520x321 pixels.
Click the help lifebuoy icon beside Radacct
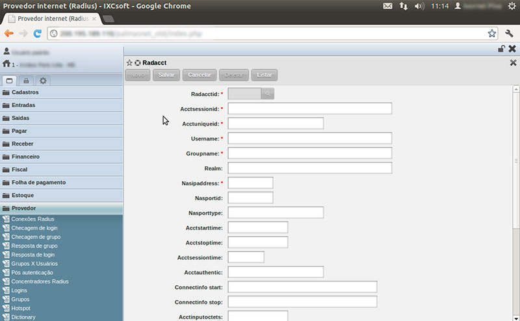pos(137,62)
